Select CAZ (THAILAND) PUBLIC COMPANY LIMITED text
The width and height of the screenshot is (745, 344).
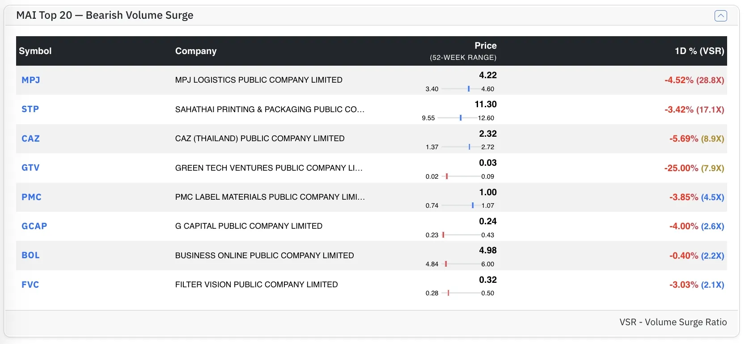(260, 138)
